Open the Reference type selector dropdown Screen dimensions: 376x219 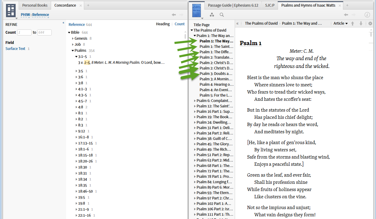tap(41, 15)
